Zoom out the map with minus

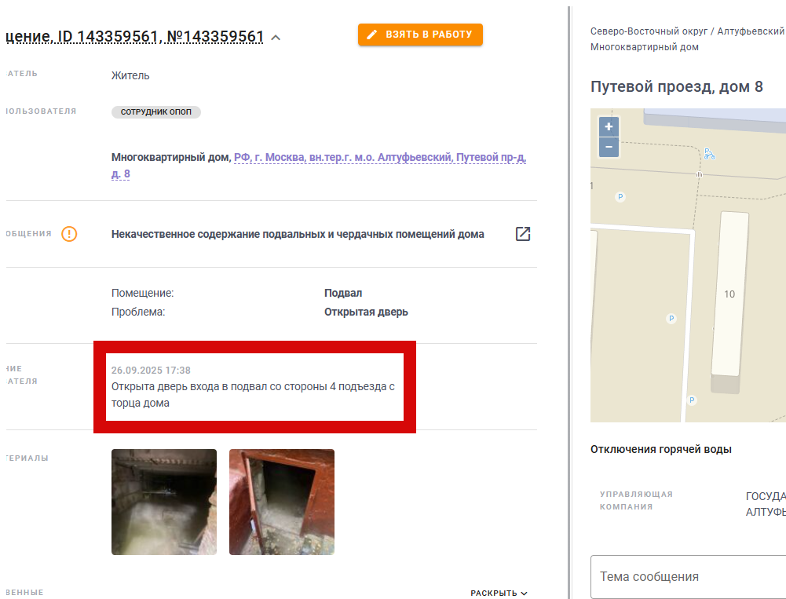point(609,147)
